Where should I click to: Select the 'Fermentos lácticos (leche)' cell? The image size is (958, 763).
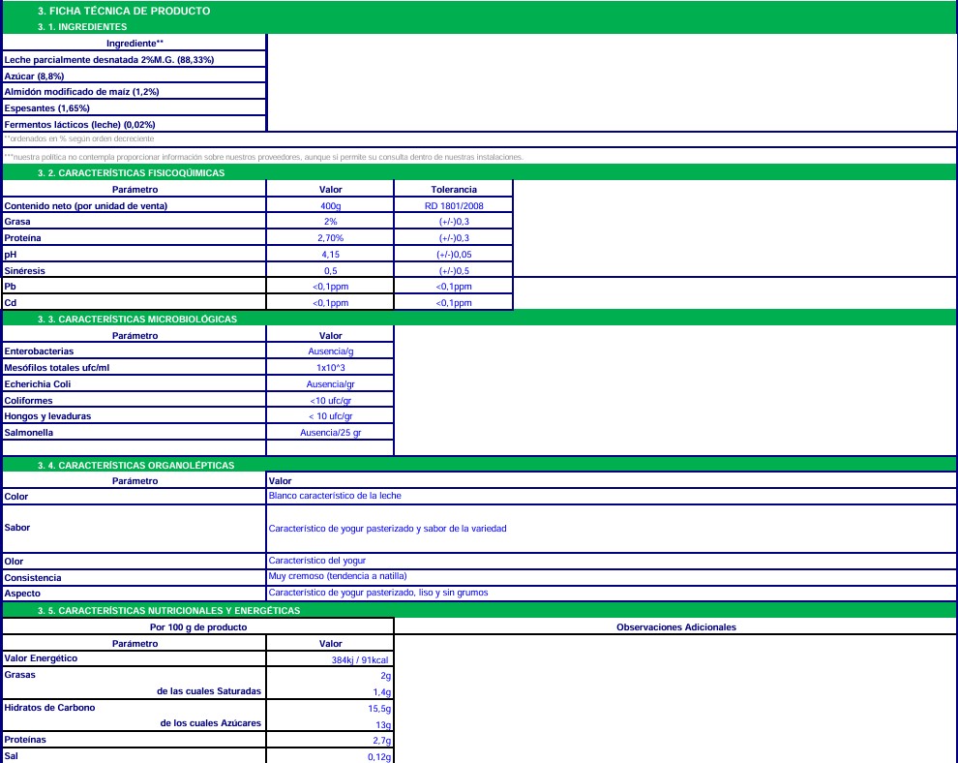pyautogui.click(x=134, y=125)
